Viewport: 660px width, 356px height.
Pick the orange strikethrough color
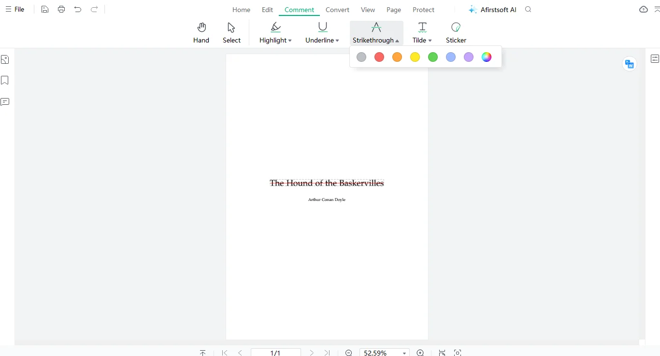(397, 57)
